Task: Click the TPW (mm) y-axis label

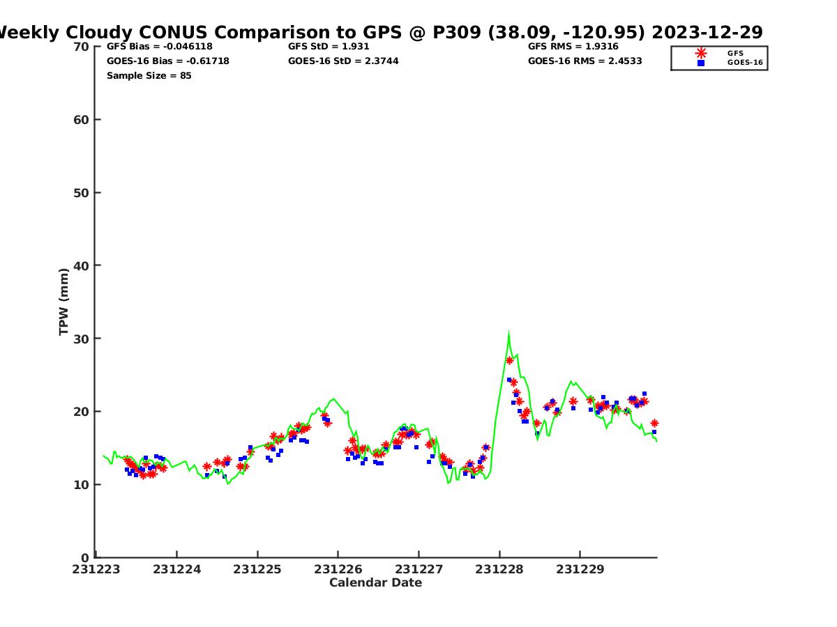Action: pyautogui.click(x=64, y=301)
